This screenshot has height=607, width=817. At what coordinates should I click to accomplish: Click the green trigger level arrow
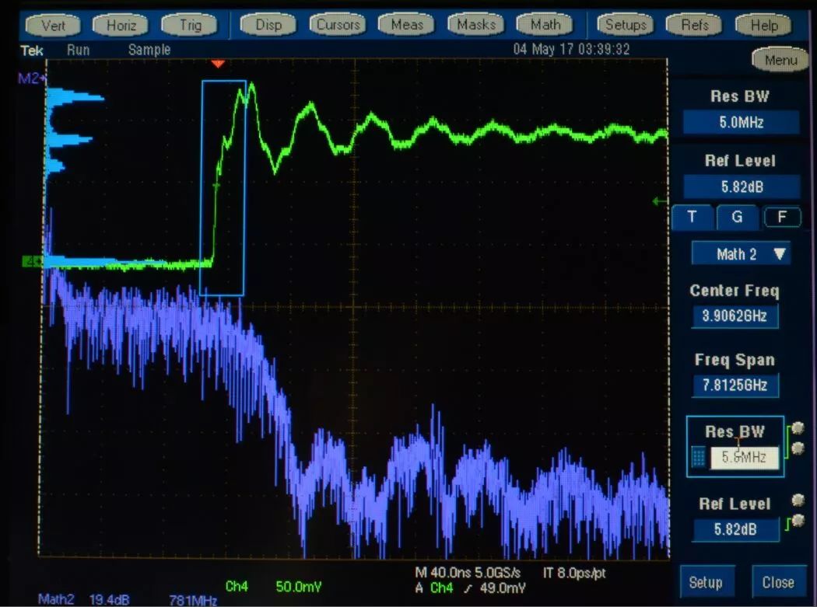click(x=660, y=202)
